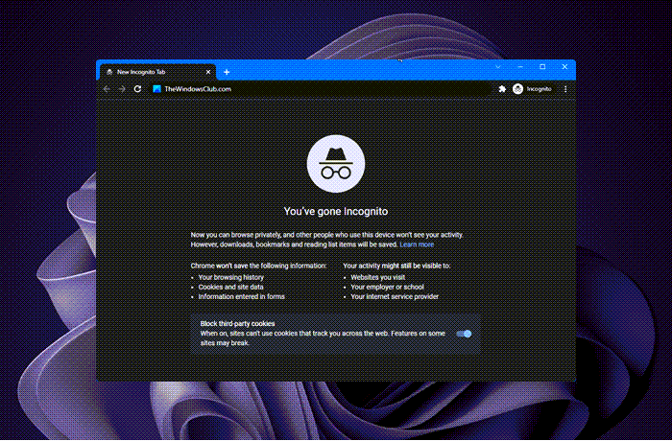The width and height of the screenshot is (672, 441).
Task: Click "Your browsing history" list item
Action: pyautogui.click(x=231, y=277)
